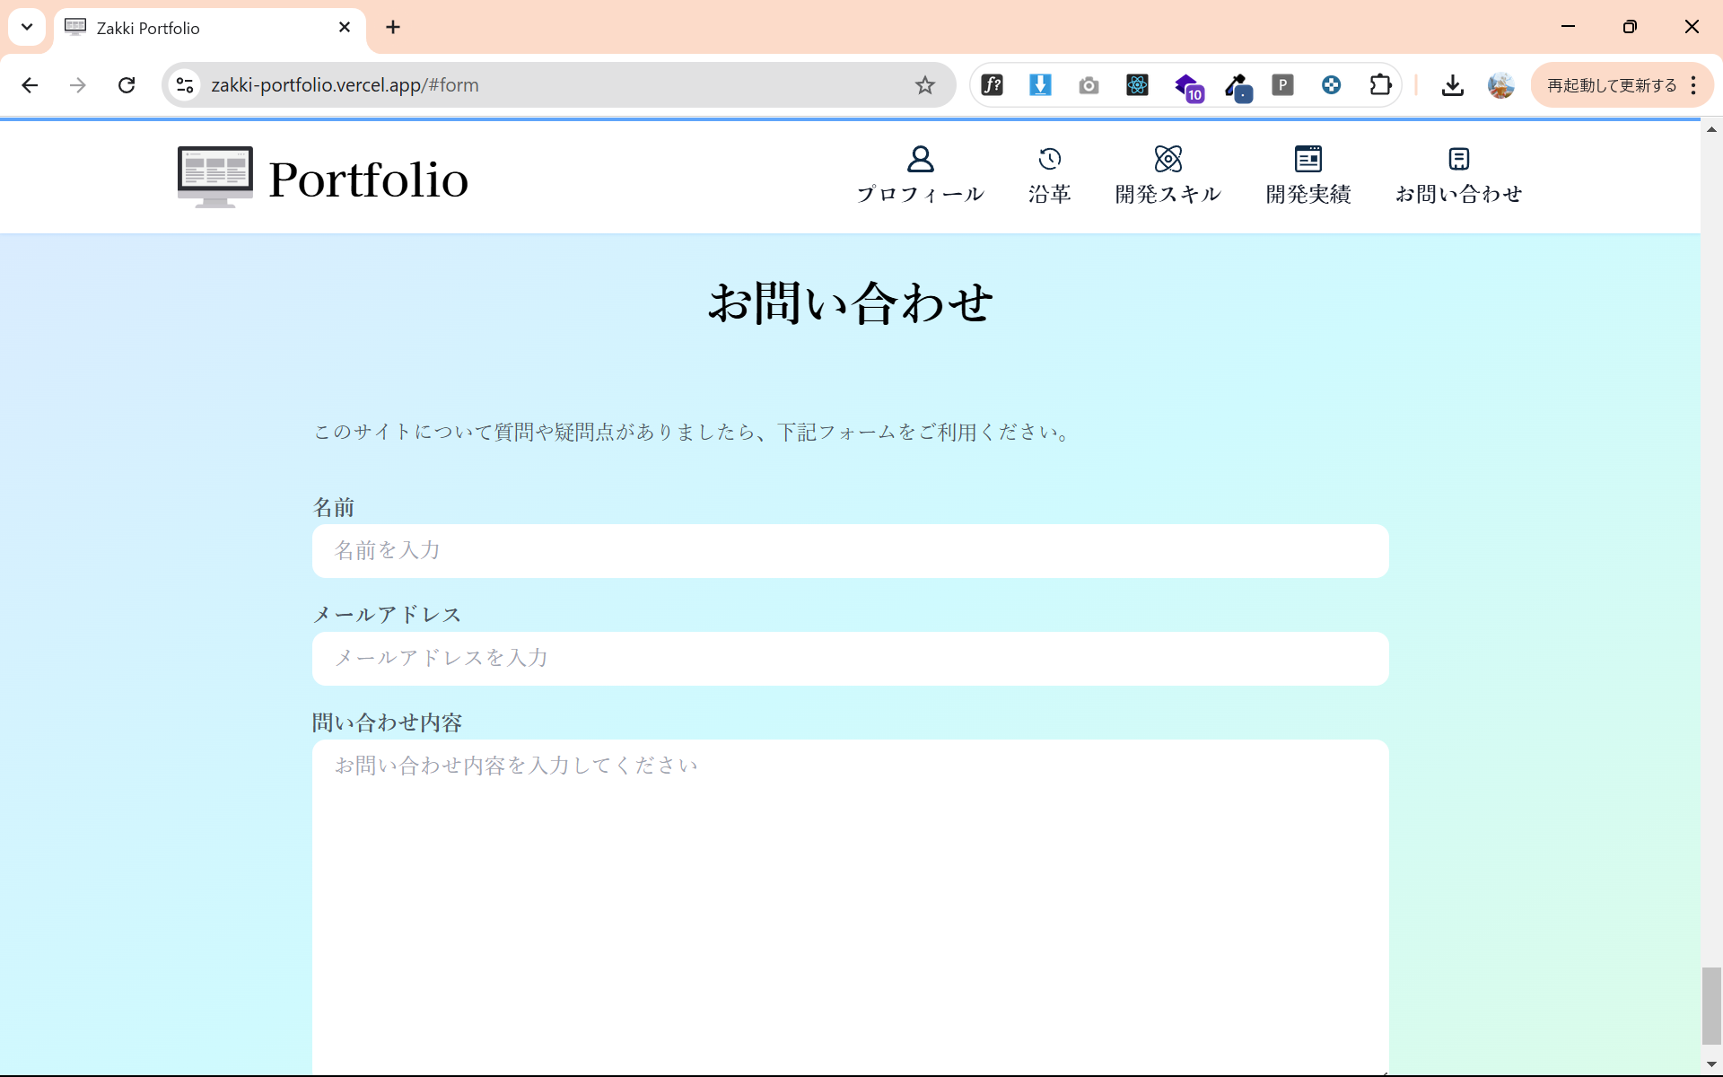Reload the page

(127, 85)
